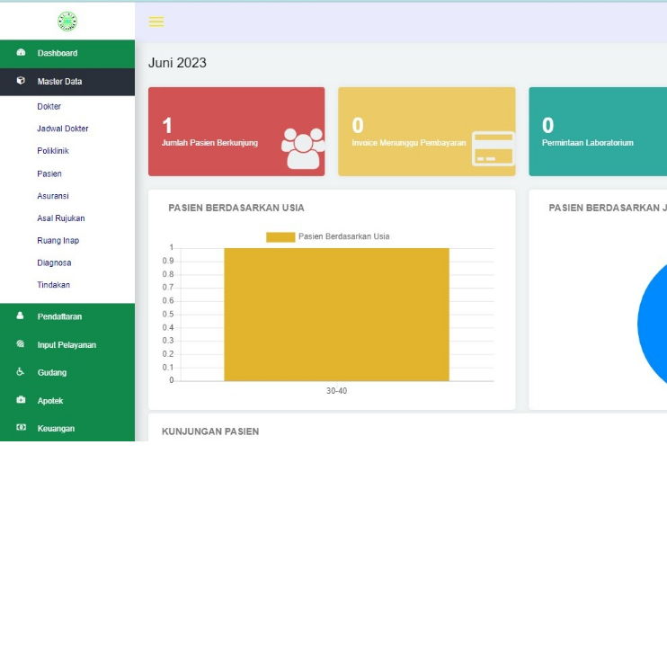The image size is (667, 667).
Task: Open the Ruang Inap page
Action: point(58,240)
